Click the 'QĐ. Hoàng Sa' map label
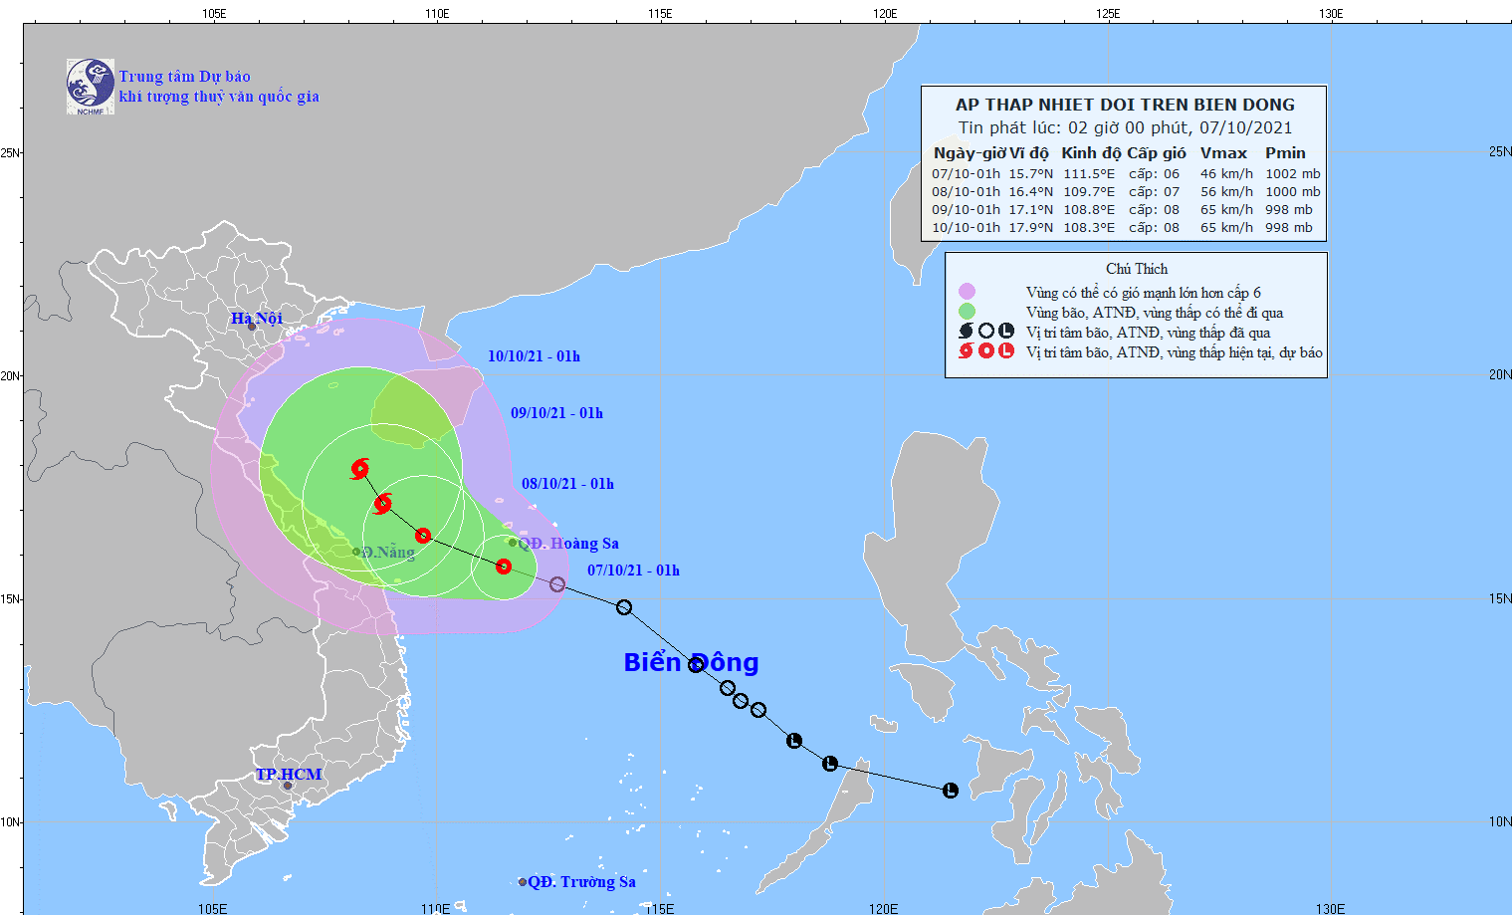 pos(568,544)
